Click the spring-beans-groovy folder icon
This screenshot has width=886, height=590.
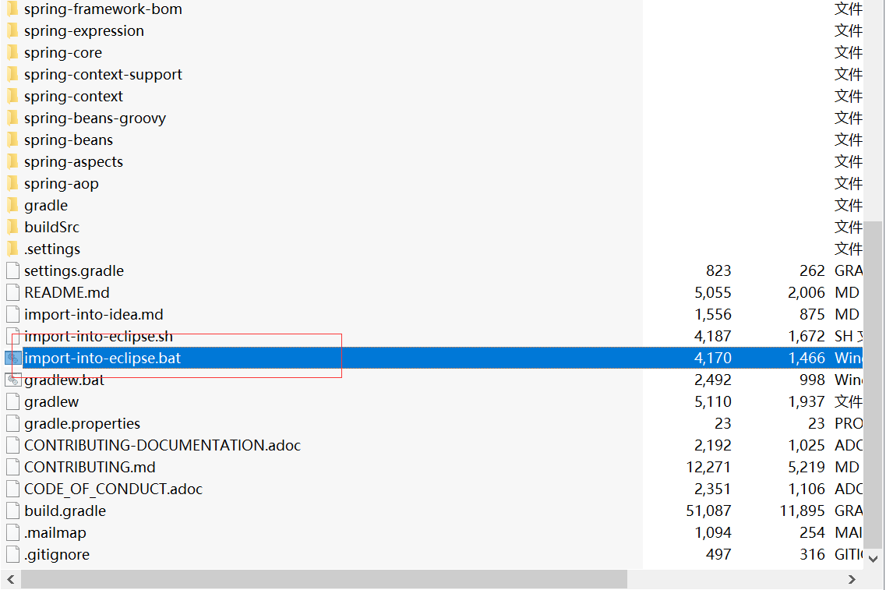(12, 118)
